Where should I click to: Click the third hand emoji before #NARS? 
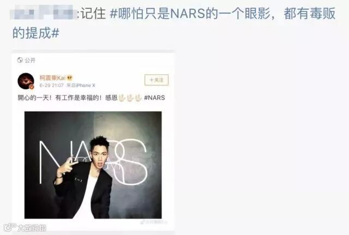point(138,98)
